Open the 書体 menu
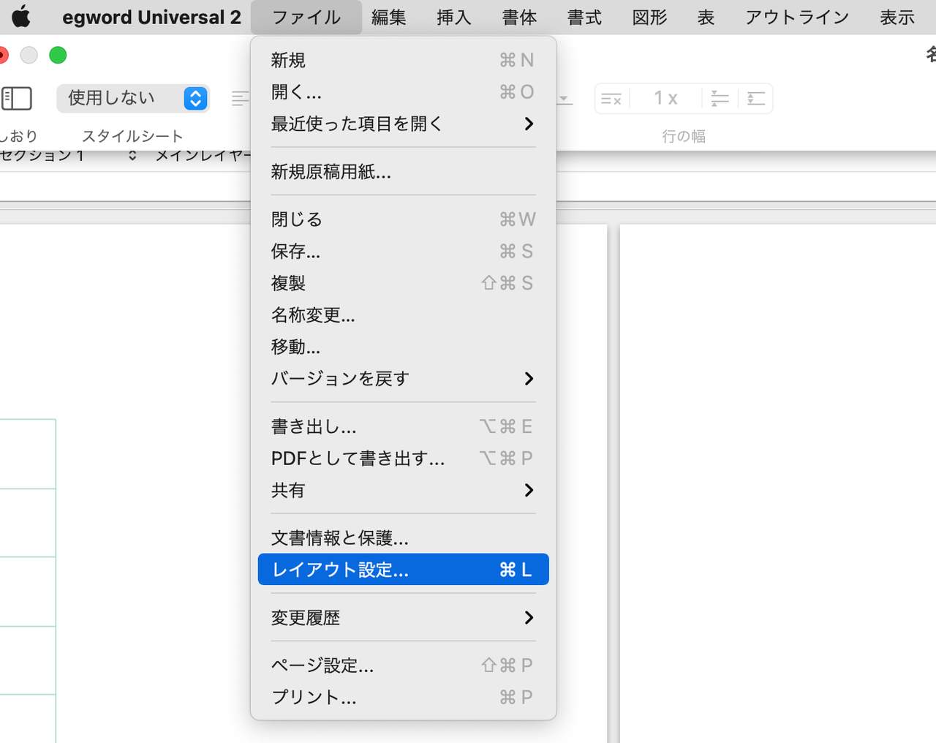Viewport: 936px width, 743px height. [519, 17]
